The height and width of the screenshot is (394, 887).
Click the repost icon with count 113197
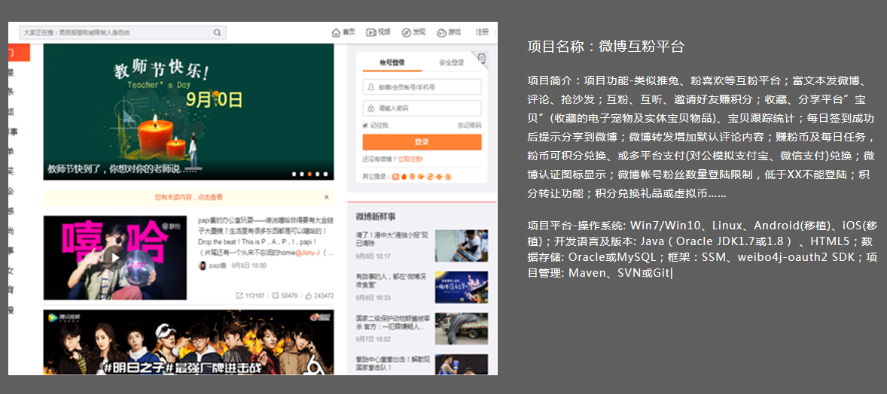[240, 295]
